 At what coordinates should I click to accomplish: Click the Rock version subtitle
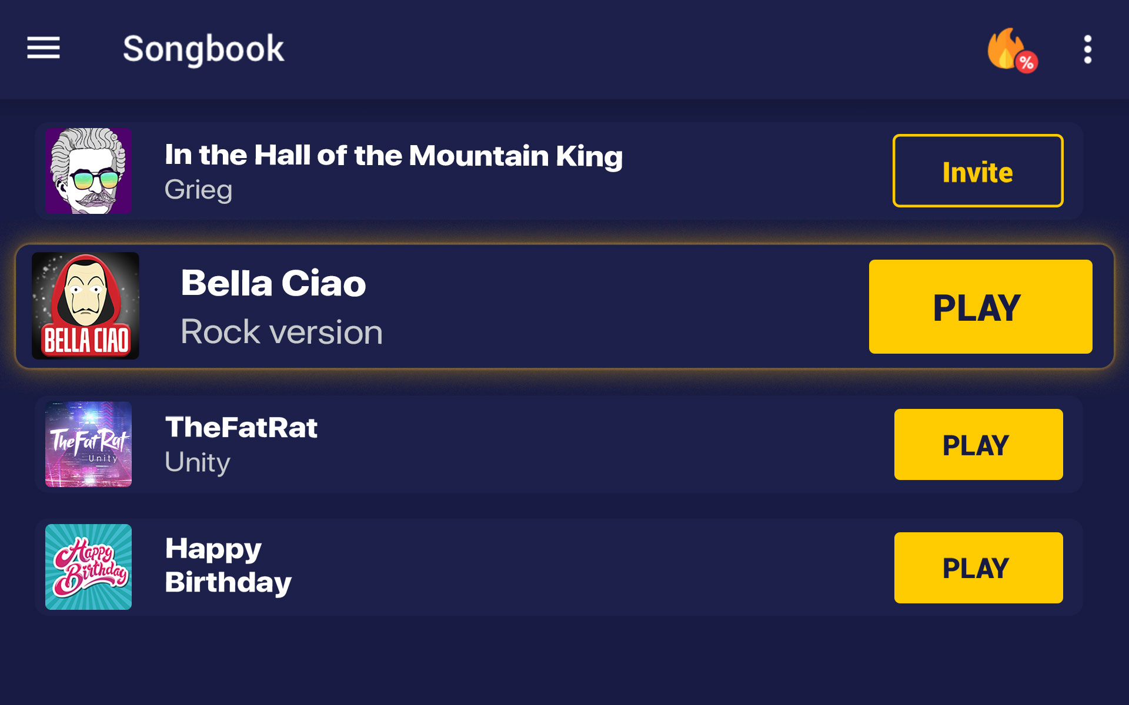tap(282, 333)
